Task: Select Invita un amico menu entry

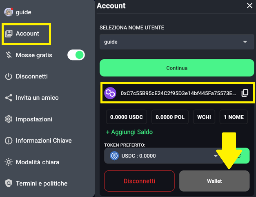Action: 37,98
